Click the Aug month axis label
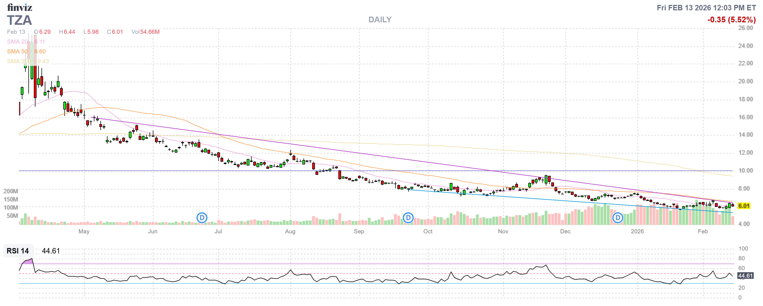Viewport: 763px width, 306px height. click(290, 231)
